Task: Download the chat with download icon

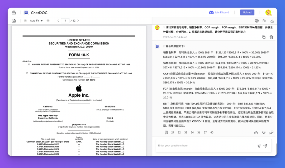Action: click(x=272, y=21)
